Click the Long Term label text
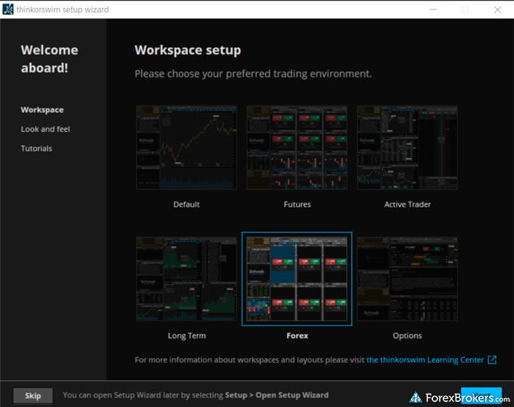This screenshot has width=514, height=407. (186, 336)
